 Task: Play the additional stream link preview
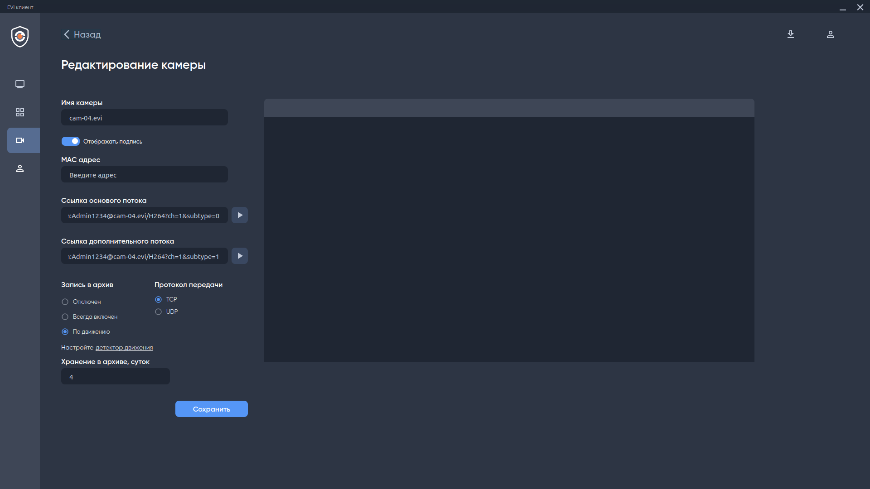pyautogui.click(x=240, y=256)
